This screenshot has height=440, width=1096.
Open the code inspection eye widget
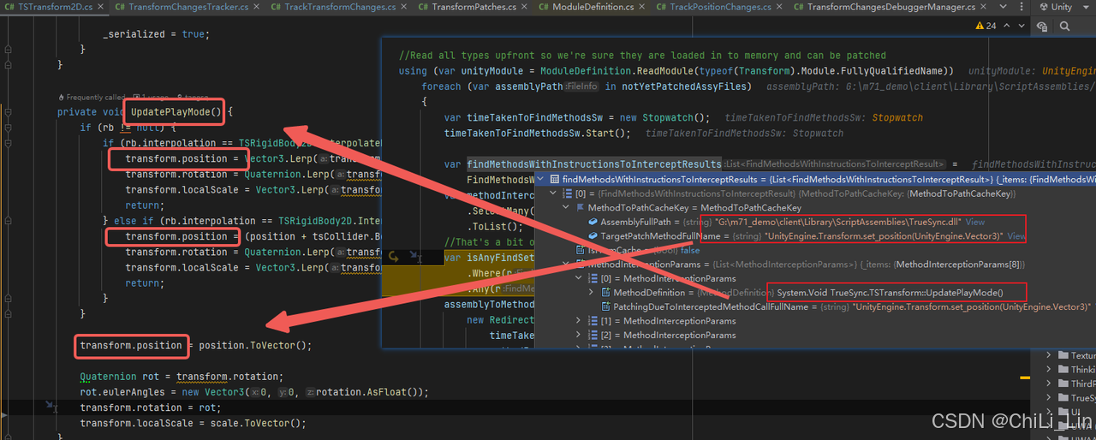(x=1042, y=26)
